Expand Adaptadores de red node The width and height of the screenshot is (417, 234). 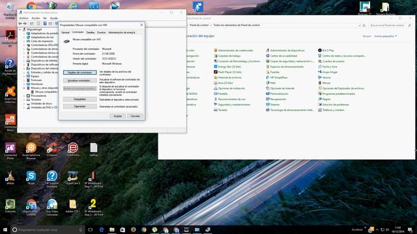(24, 38)
